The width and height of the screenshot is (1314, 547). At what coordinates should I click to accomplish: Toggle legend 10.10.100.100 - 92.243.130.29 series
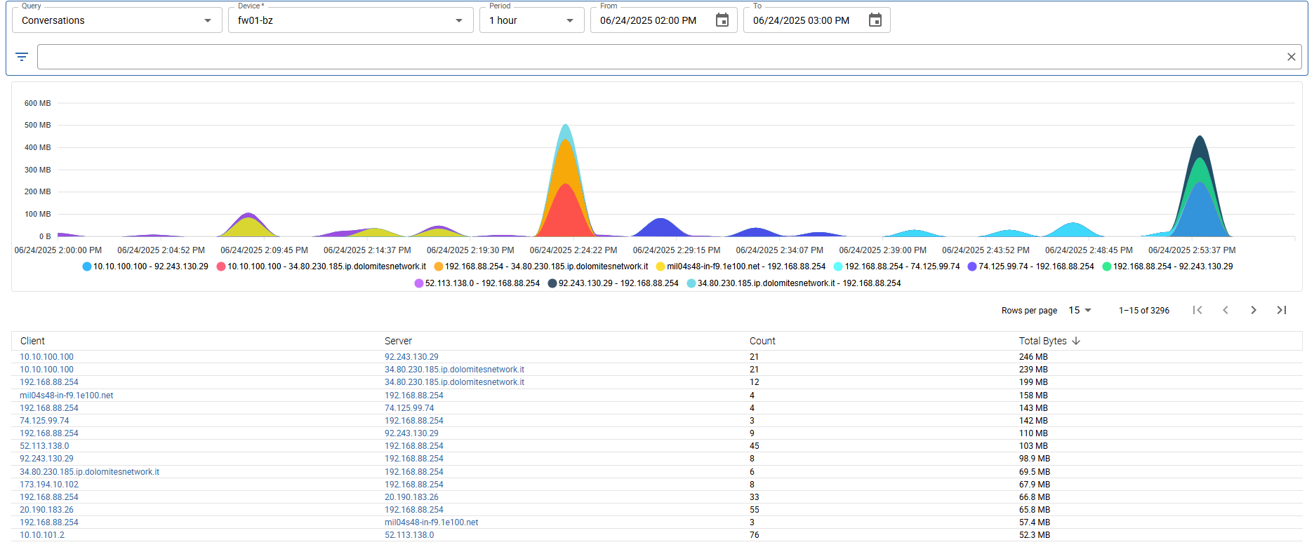[145, 266]
